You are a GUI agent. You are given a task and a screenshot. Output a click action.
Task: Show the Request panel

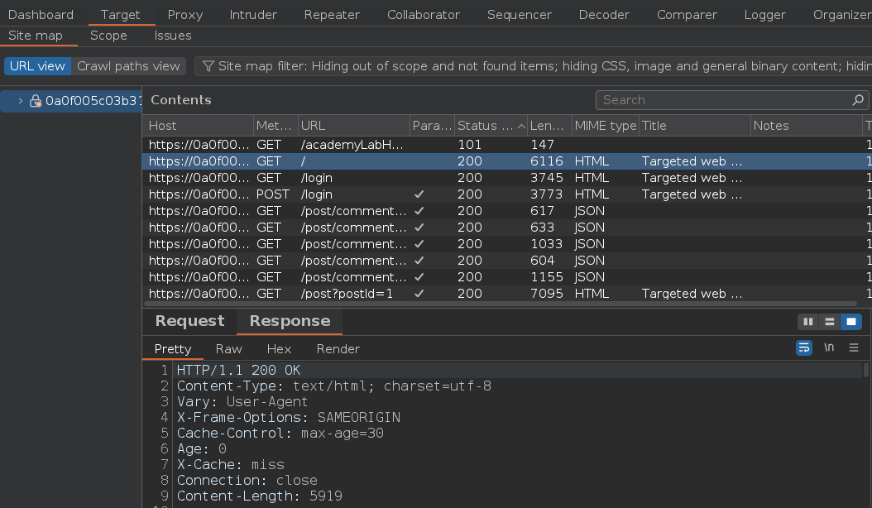point(189,321)
